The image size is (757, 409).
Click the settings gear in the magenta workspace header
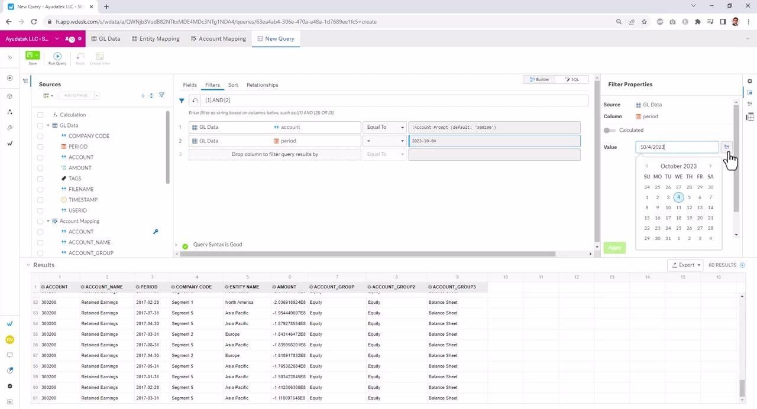pos(80,39)
